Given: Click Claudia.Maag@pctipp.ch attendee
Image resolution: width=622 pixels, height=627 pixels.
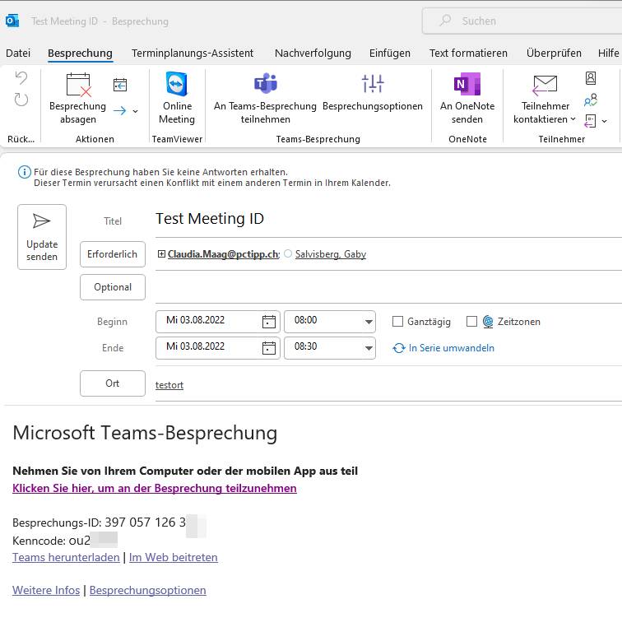Looking at the screenshot, I should pyautogui.click(x=224, y=254).
